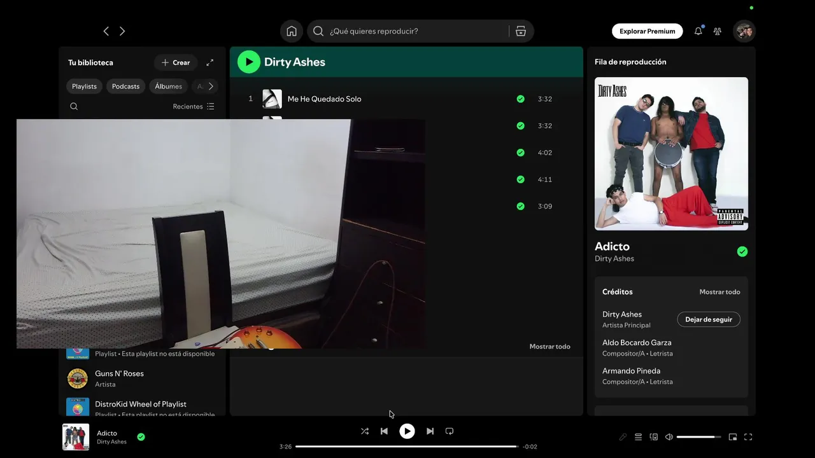Toggle saved check on the 4:02 track
Image resolution: width=815 pixels, height=458 pixels.
tap(521, 153)
